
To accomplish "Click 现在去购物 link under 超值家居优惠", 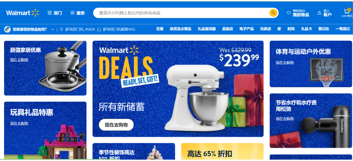I will (19, 60).
